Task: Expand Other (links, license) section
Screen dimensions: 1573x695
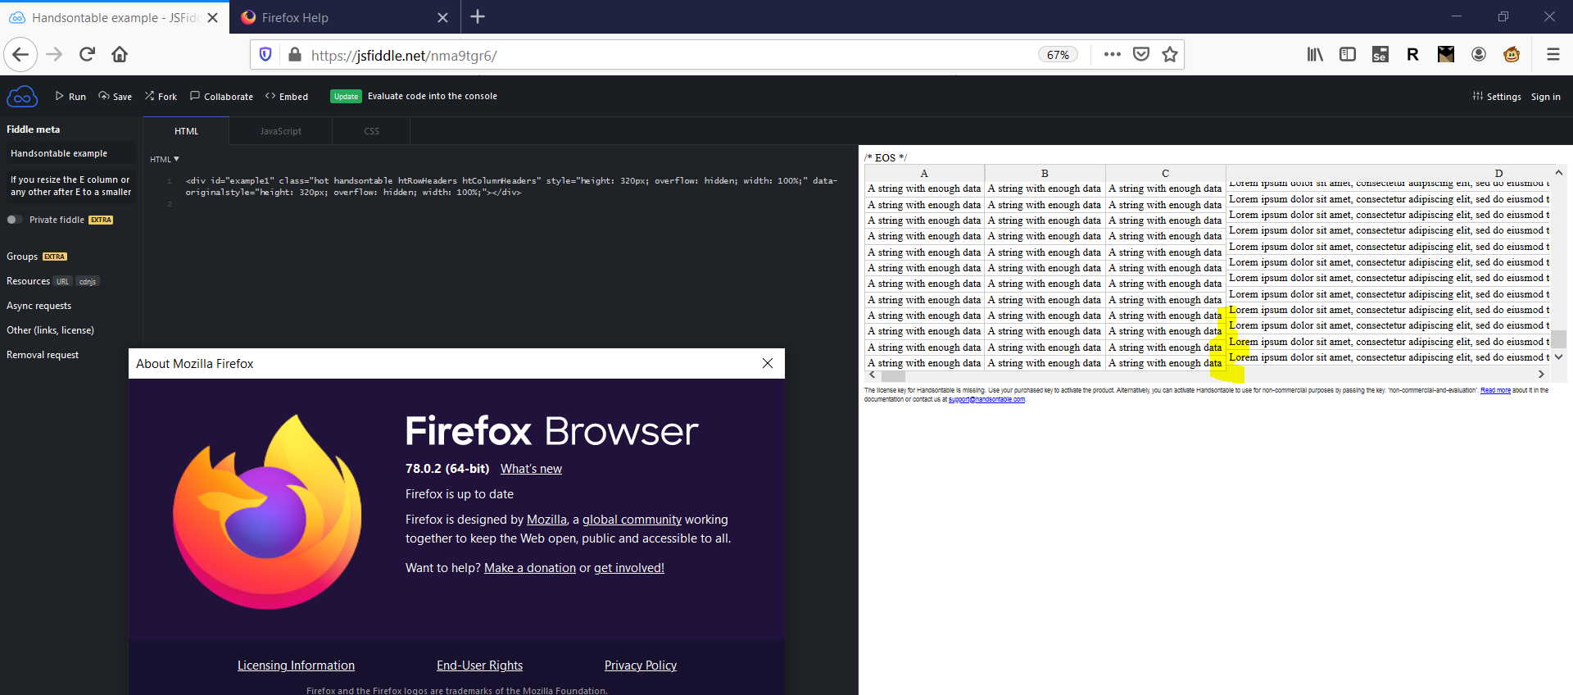Action: 50,330
